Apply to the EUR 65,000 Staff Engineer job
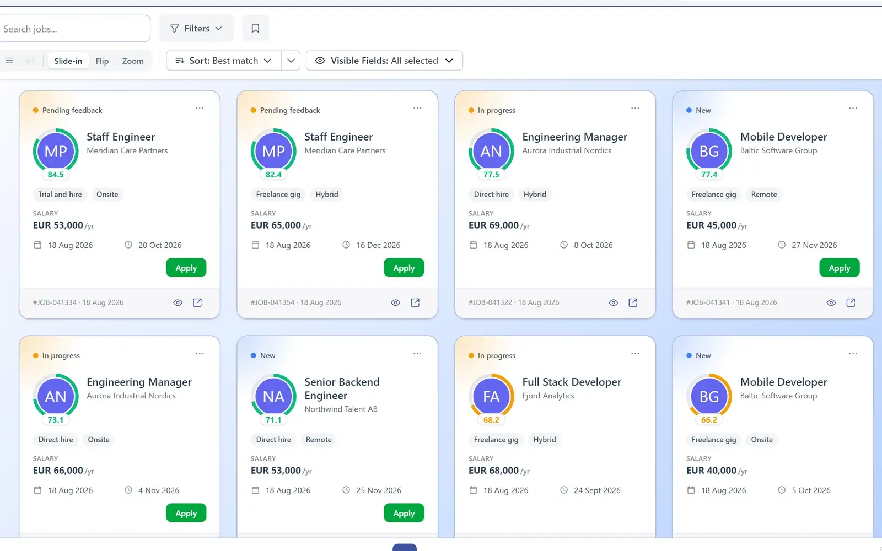Viewport: 882px width, 551px height. pos(404,268)
